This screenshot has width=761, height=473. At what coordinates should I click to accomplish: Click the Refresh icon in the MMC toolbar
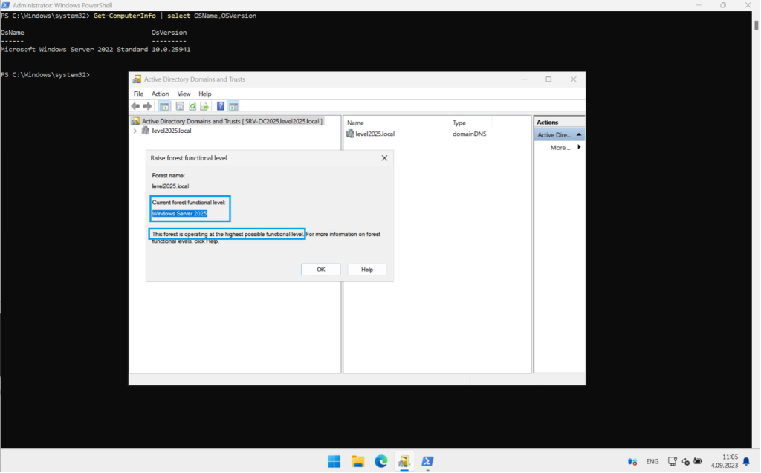[192, 106]
